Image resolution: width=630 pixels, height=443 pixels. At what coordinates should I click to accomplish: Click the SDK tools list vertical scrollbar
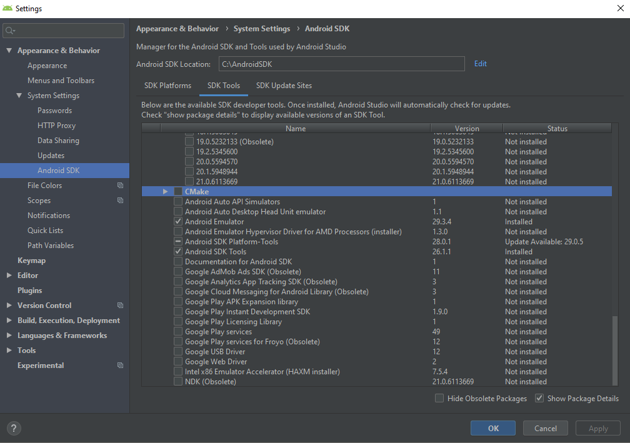pos(615,351)
